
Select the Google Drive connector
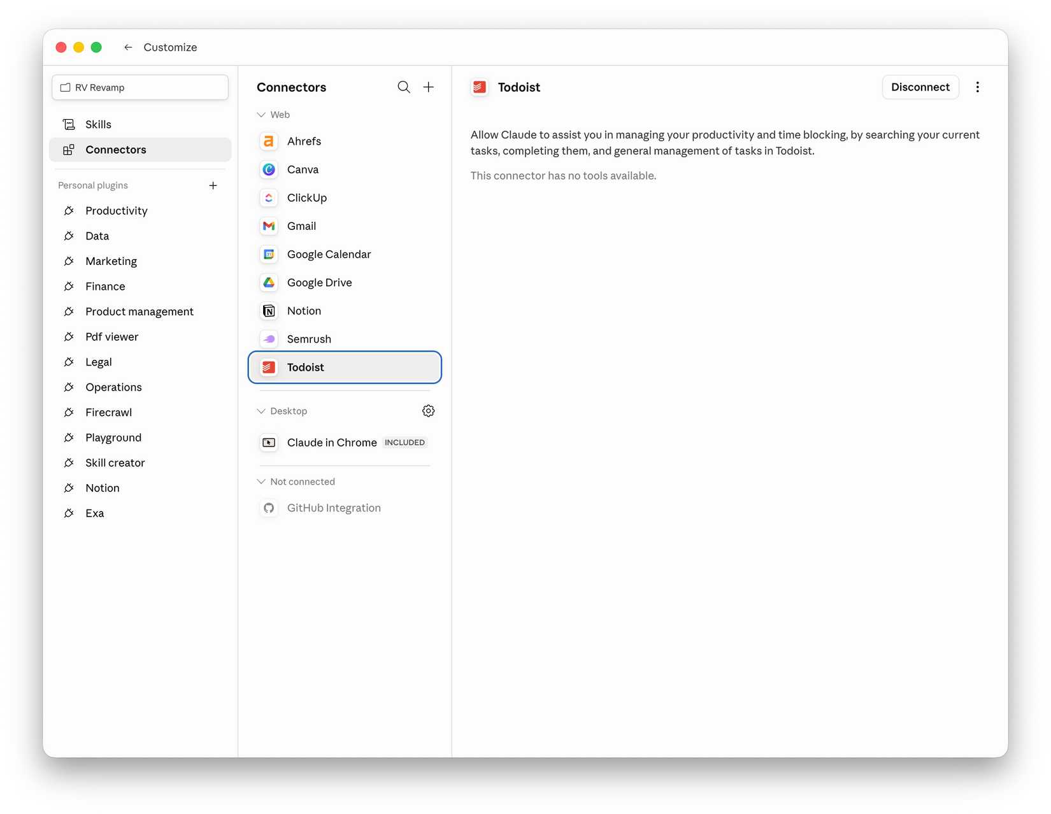coord(345,283)
